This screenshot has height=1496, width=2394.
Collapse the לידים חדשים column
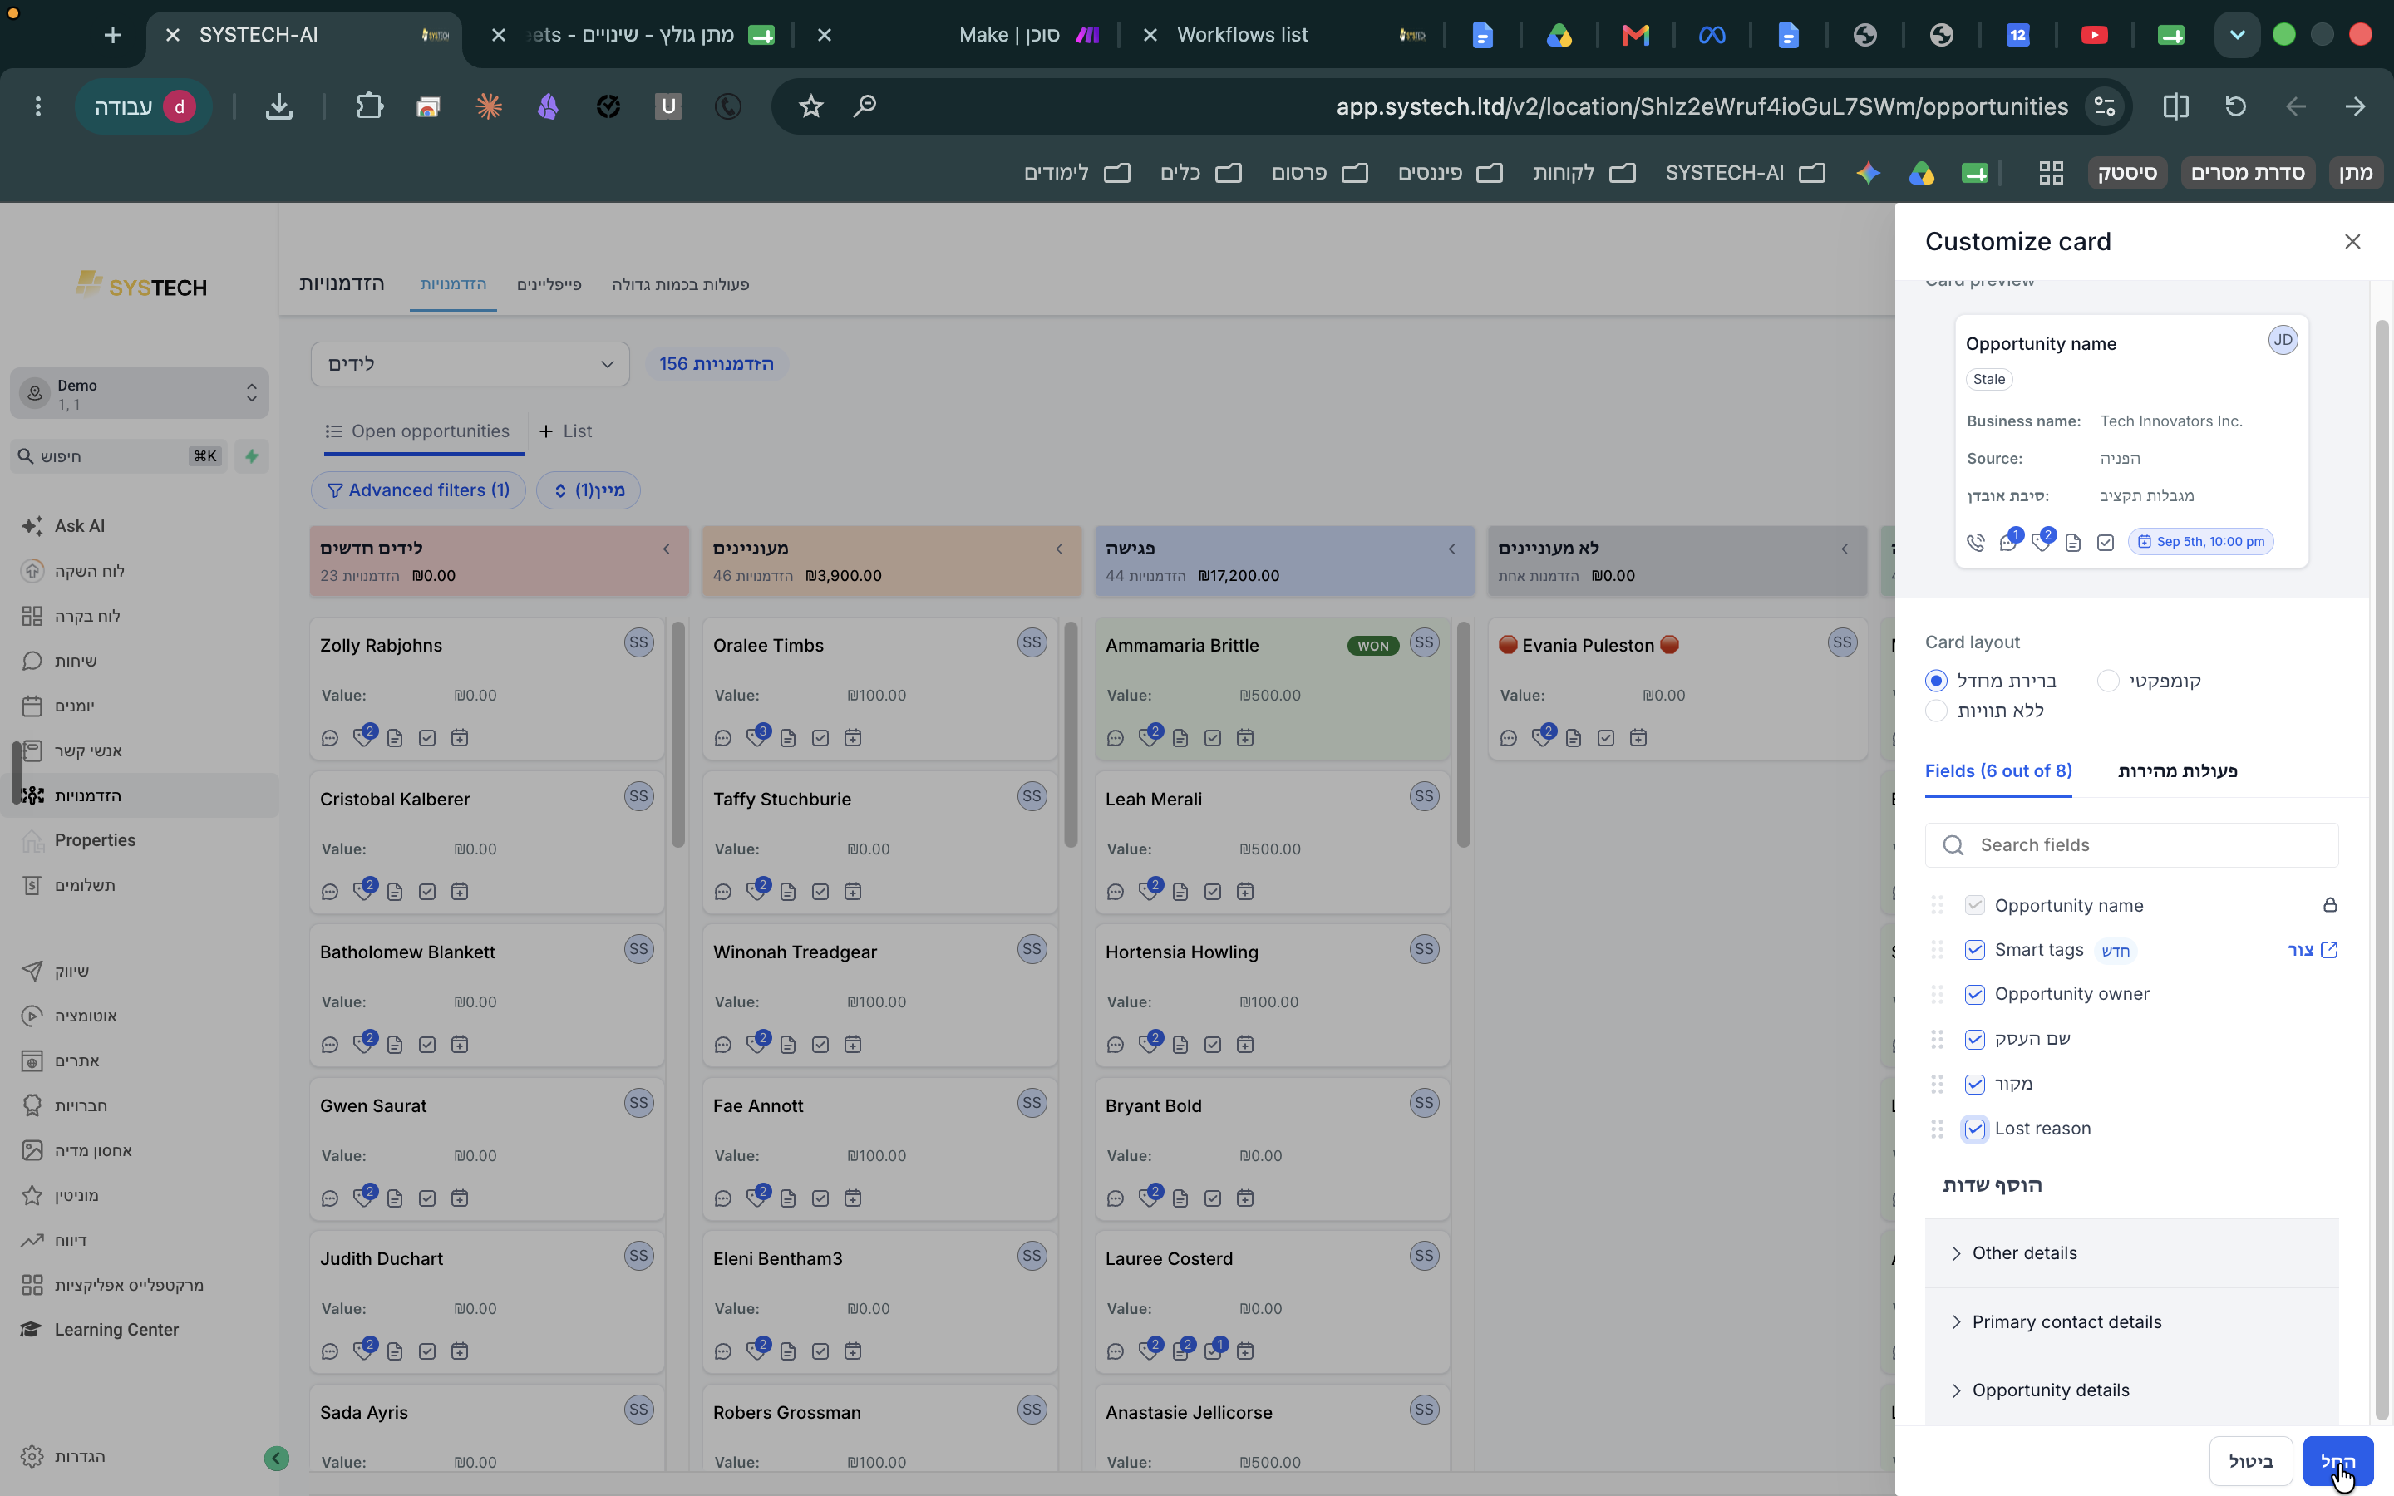tap(667, 549)
